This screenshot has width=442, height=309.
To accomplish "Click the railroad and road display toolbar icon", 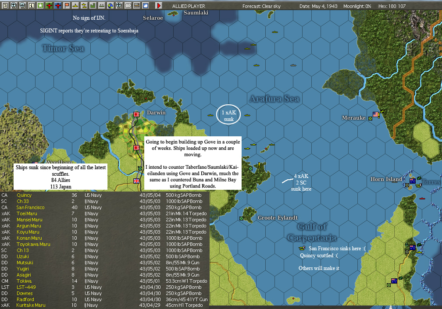I will tap(137, 5).
